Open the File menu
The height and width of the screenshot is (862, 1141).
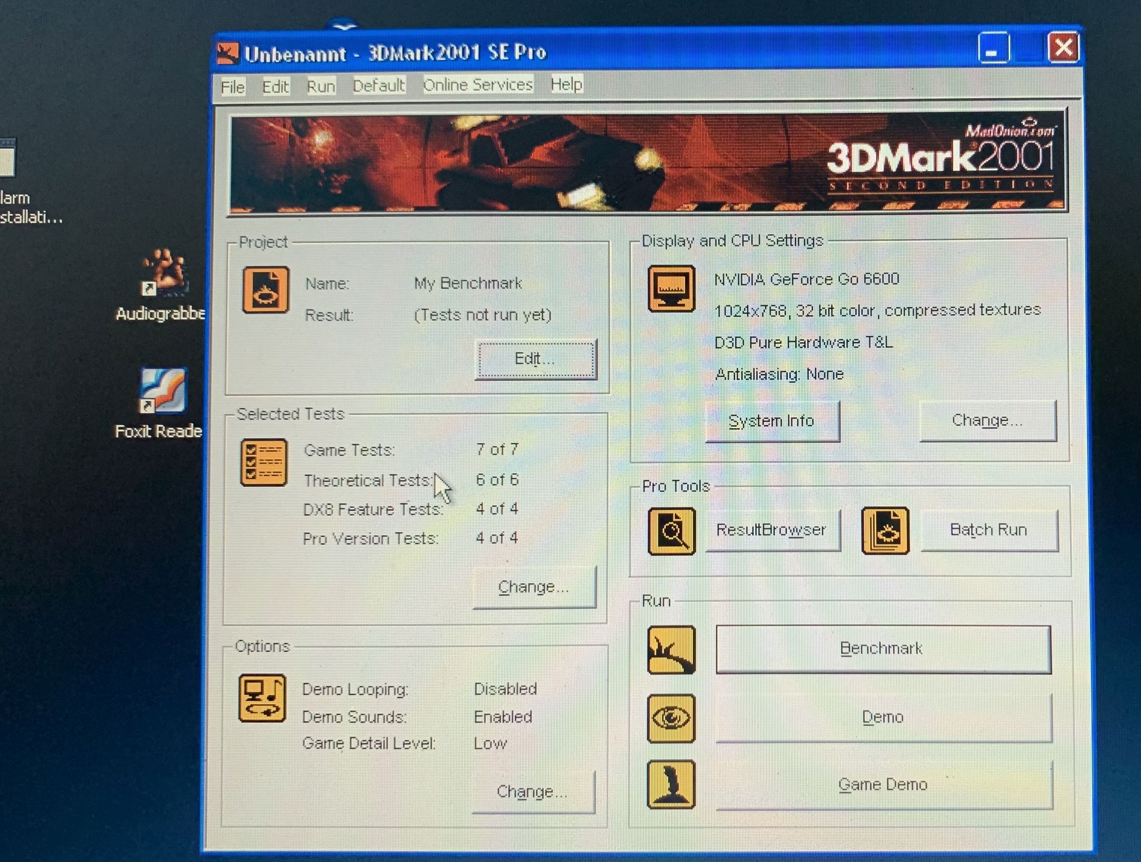[x=233, y=87]
